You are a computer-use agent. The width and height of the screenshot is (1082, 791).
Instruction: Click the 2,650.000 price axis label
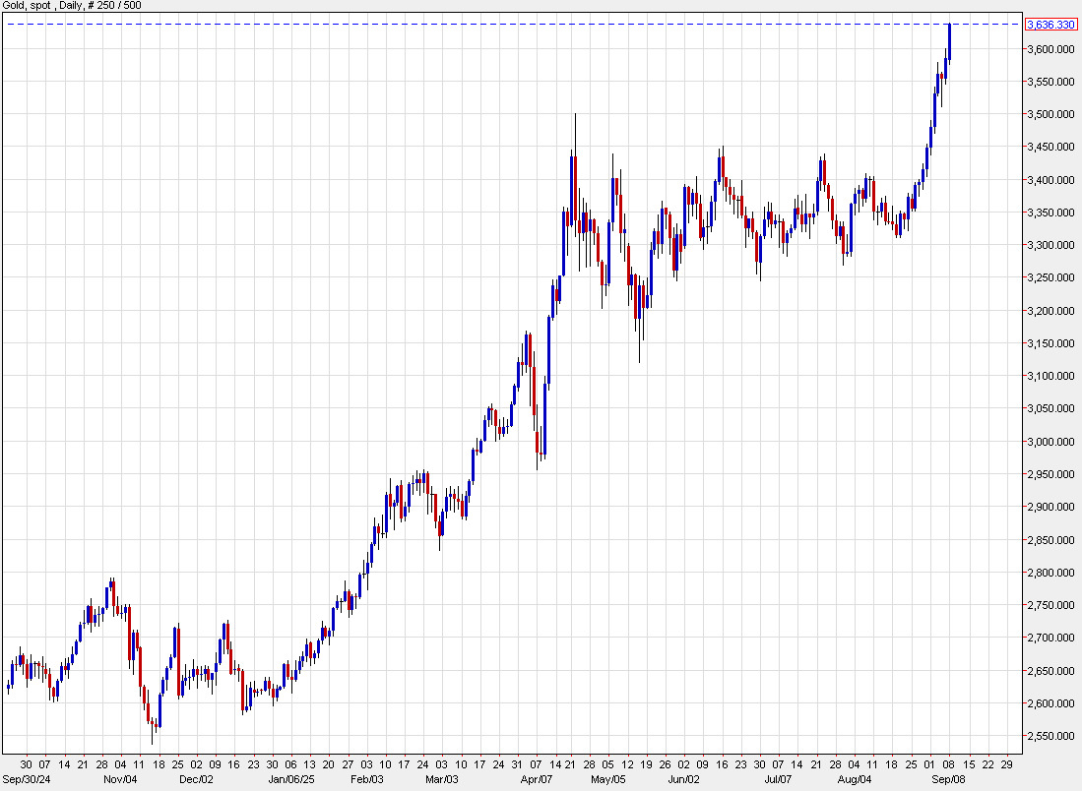tap(1050, 670)
